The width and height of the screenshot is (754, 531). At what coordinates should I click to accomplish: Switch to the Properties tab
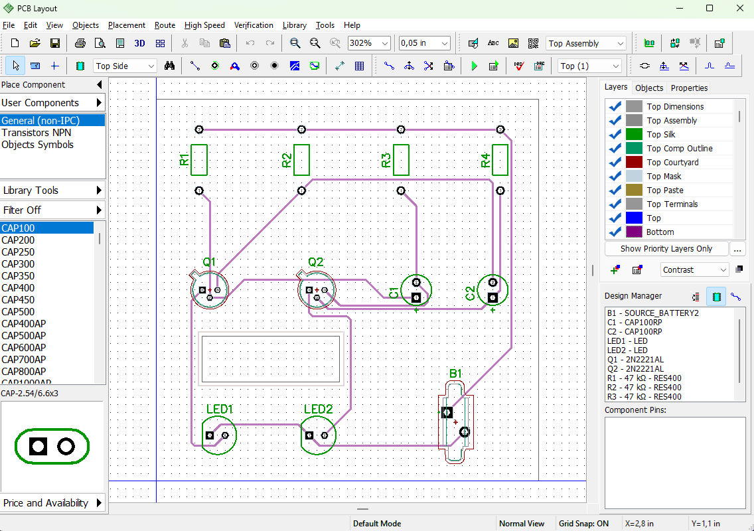pos(689,88)
